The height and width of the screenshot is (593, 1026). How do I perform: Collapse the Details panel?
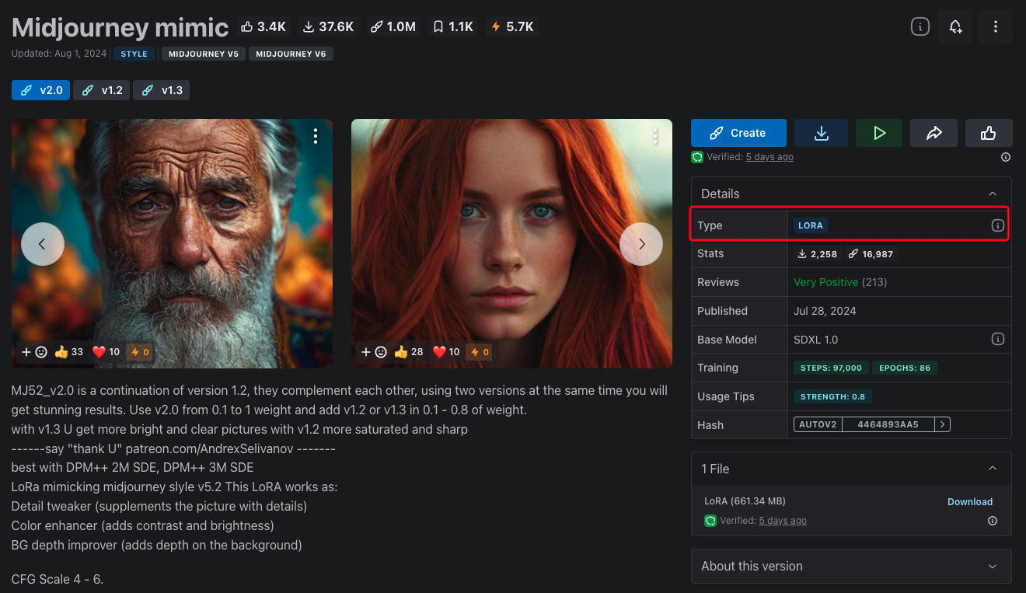click(x=993, y=194)
